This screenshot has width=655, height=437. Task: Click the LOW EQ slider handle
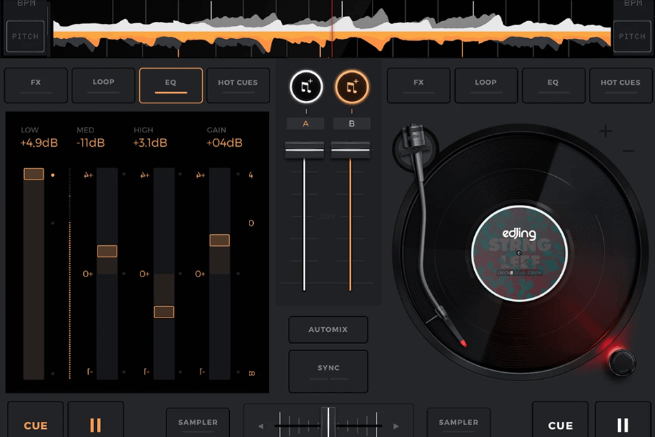click(x=34, y=174)
